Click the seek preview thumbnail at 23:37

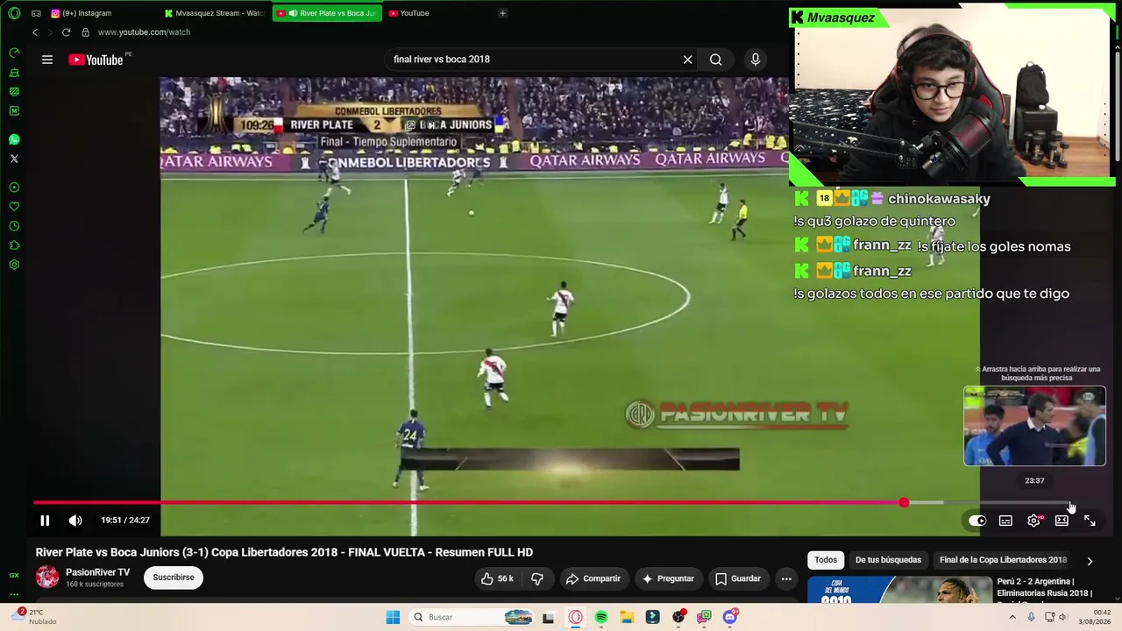coord(1034,426)
